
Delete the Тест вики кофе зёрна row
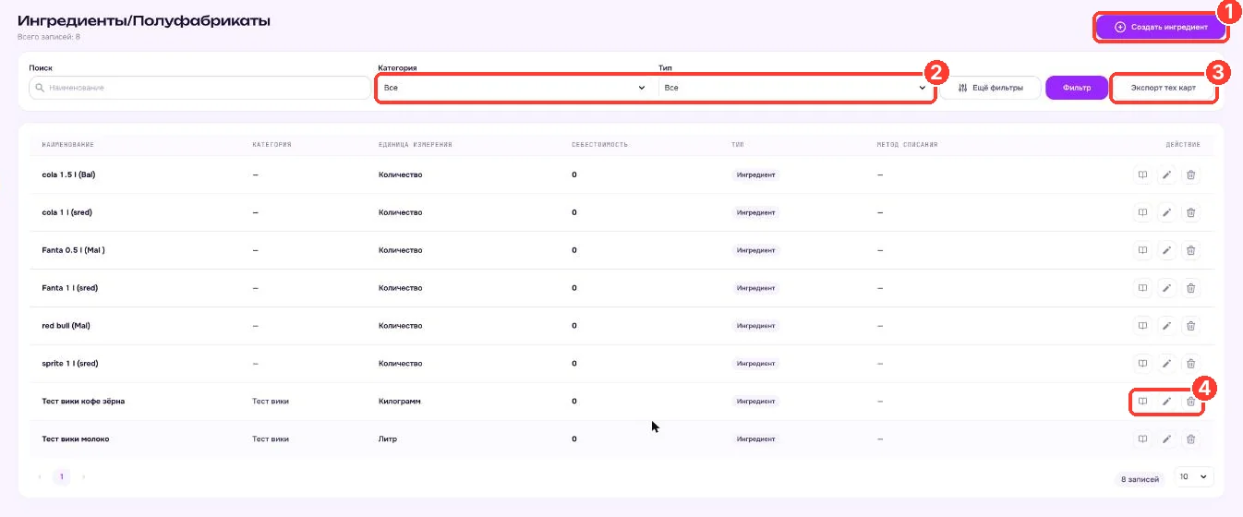coord(1190,402)
